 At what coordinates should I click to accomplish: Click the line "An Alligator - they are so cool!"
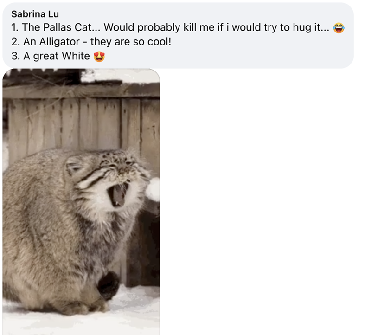pos(91,42)
